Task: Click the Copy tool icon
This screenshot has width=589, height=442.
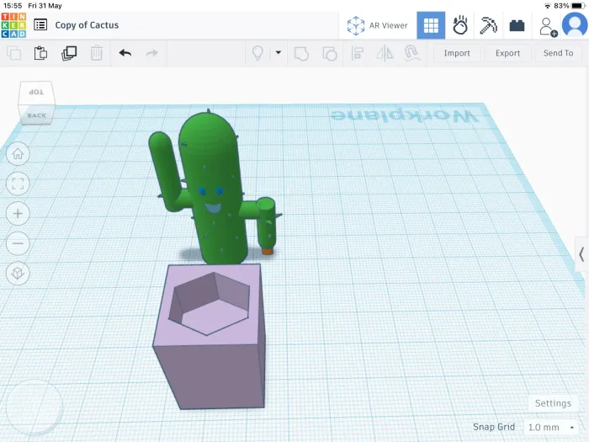Action: 14,53
